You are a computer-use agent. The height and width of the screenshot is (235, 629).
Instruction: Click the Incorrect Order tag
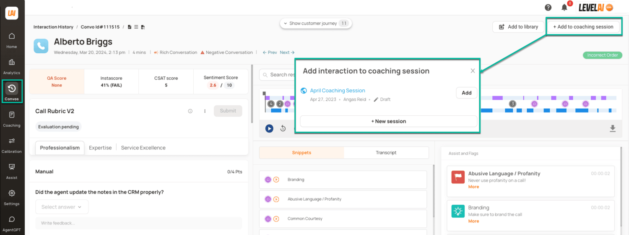pos(602,55)
